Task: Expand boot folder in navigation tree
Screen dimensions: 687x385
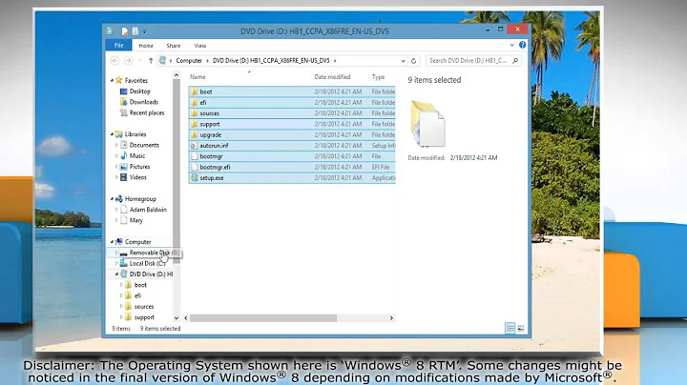Action: (x=121, y=285)
